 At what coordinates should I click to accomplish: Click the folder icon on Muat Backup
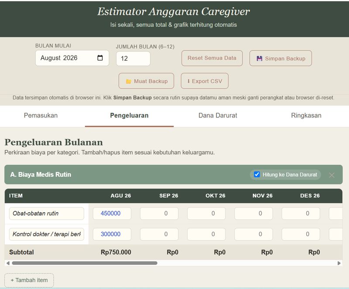click(x=128, y=82)
